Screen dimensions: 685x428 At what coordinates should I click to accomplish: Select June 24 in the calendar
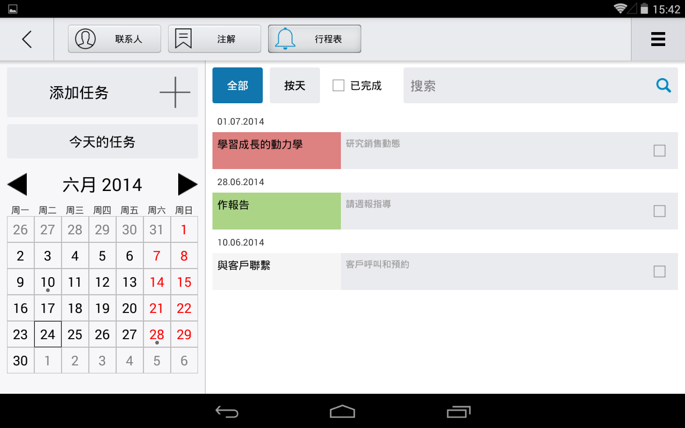pyautogui.click(x=48, y=334)
